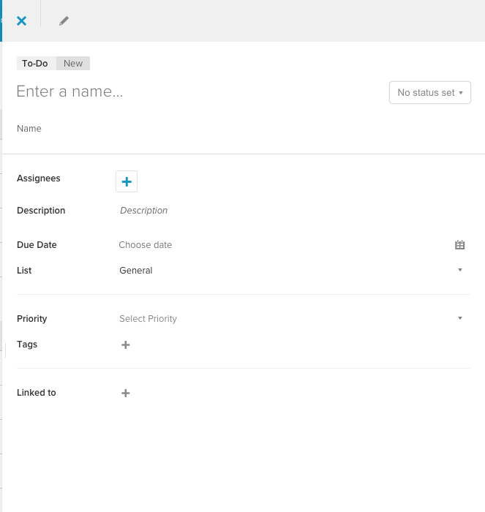Open the Due Date calendar icon

tap(460, 244)
